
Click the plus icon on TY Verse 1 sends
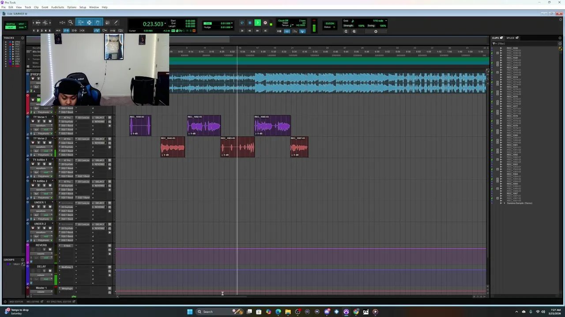pyautogui.click(x=110, y=125)
